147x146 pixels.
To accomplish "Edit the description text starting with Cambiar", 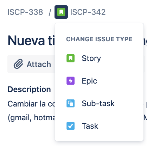I will tap(31, 104).
